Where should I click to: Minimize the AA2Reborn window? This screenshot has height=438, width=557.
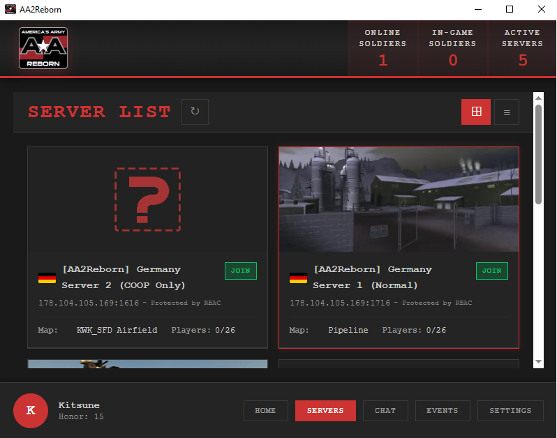coord(478,9)
